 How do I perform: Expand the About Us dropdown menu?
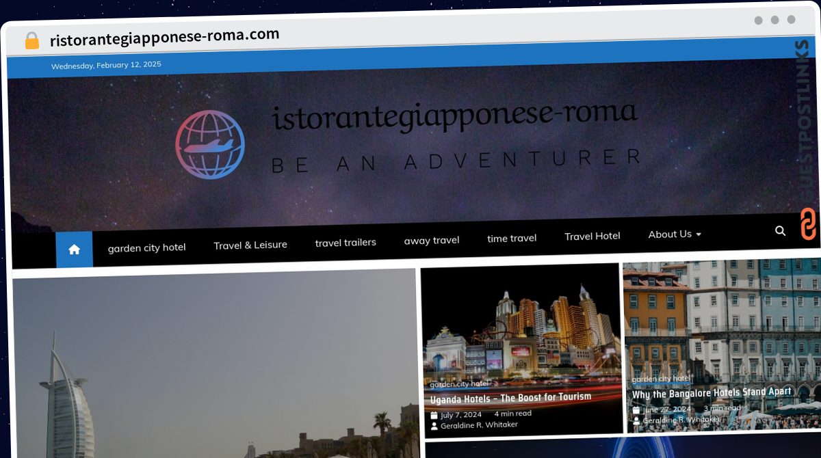point(675,234)
